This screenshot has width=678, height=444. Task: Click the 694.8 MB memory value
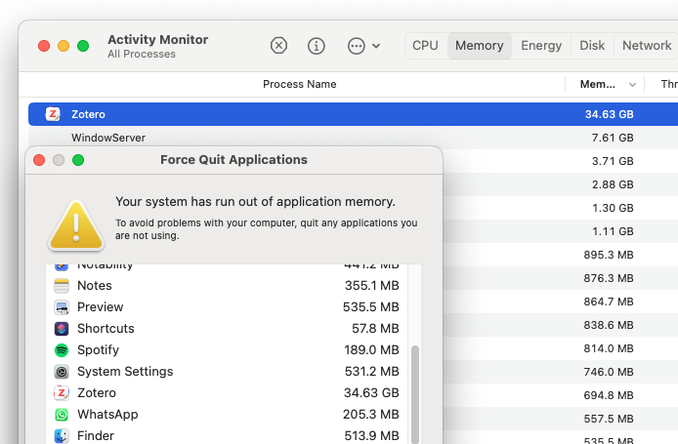(609, 395)
